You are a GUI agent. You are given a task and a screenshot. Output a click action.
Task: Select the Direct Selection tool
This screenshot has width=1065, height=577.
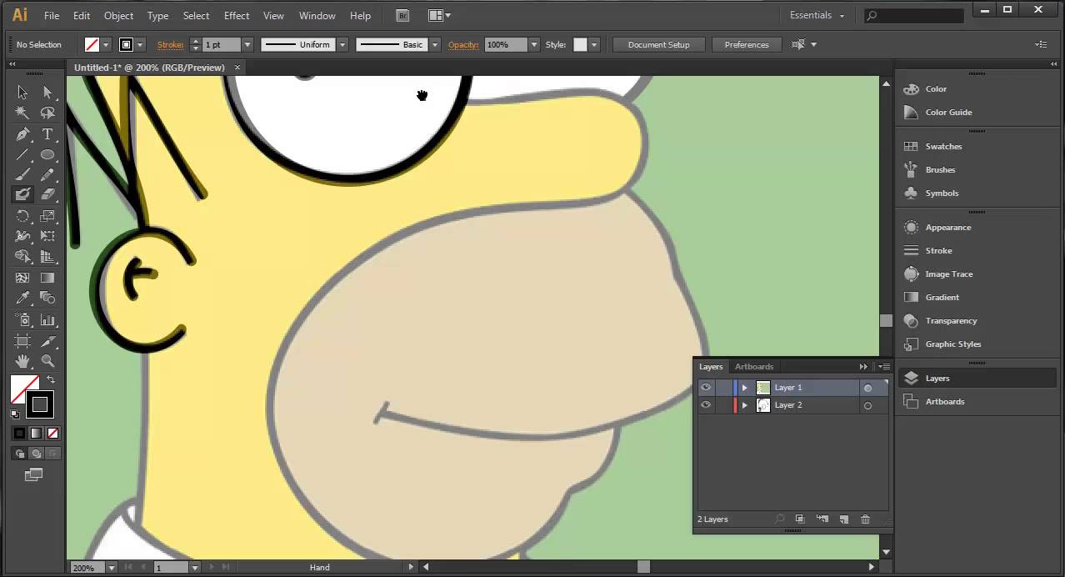pos(47,93)
